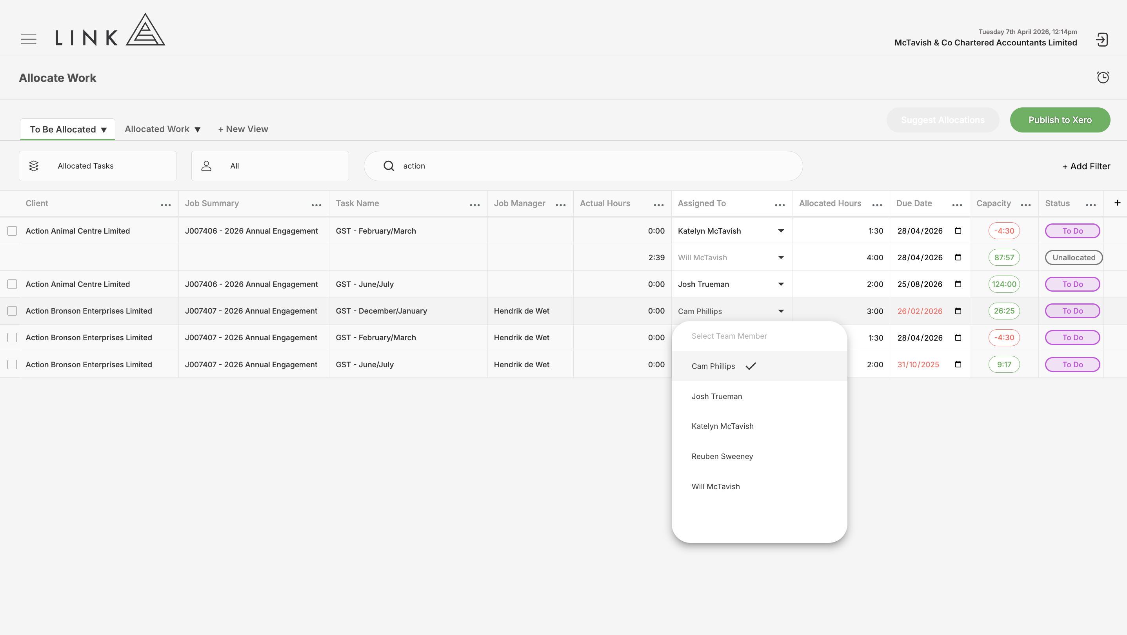Open All team member filter dropdown
The image size is (1127, 635).
click(x=270, y=166)
